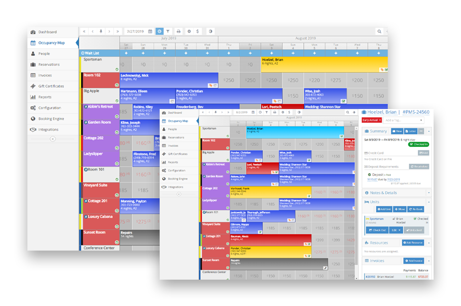The height and width of the screenshot is (306, 461).
Task: Toggle the Checked In status in the Summary
Action: click(x=418, y=145)
